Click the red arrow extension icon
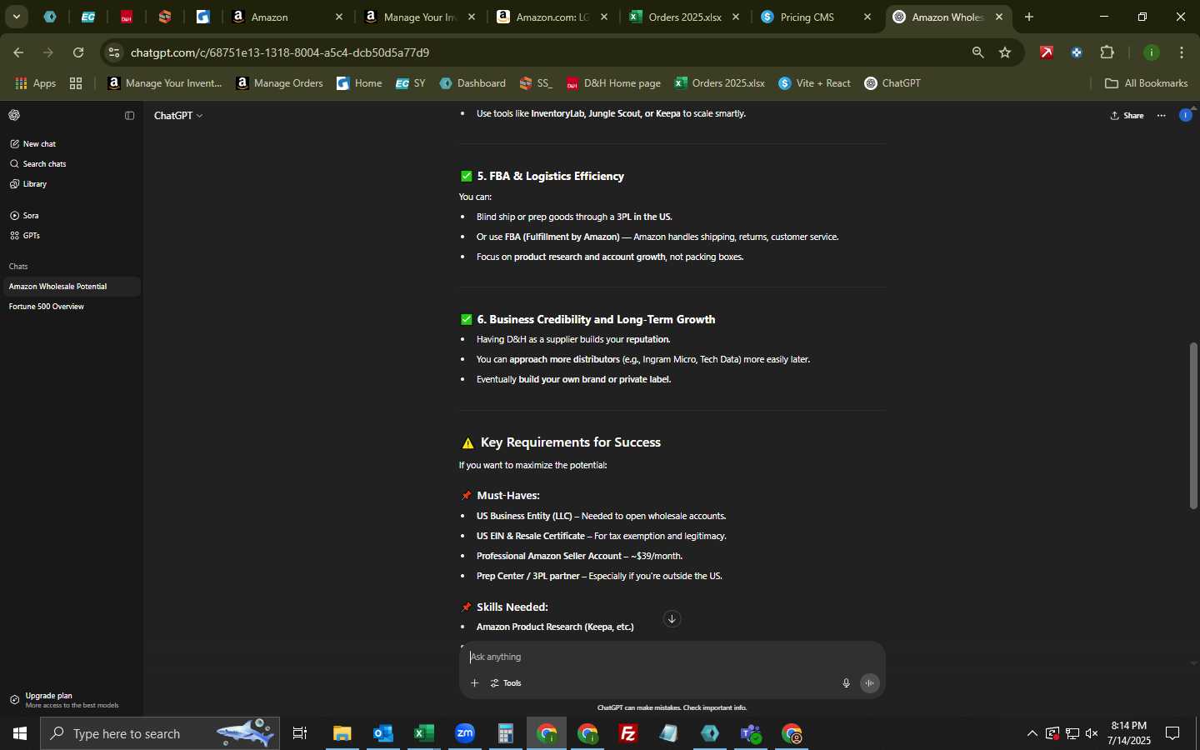Screen dimensions: 1200x750 pos(1047,52)
